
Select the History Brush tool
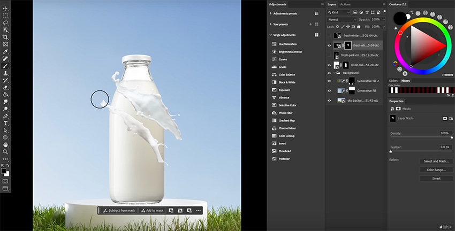[5, 80]
